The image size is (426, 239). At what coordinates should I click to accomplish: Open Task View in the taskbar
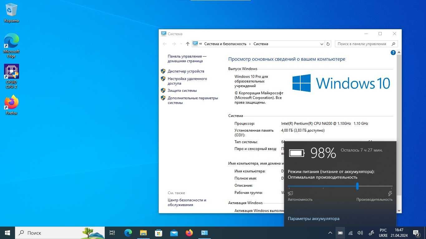[112, 233]
